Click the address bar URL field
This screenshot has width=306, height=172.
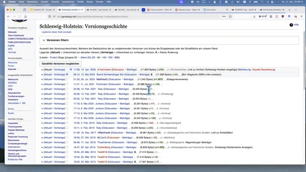(135, 17)
